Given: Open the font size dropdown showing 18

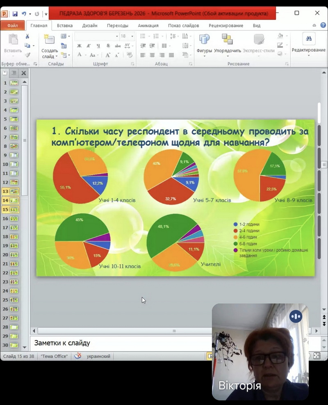Looking at the screenshot, I should pos(132,36).
